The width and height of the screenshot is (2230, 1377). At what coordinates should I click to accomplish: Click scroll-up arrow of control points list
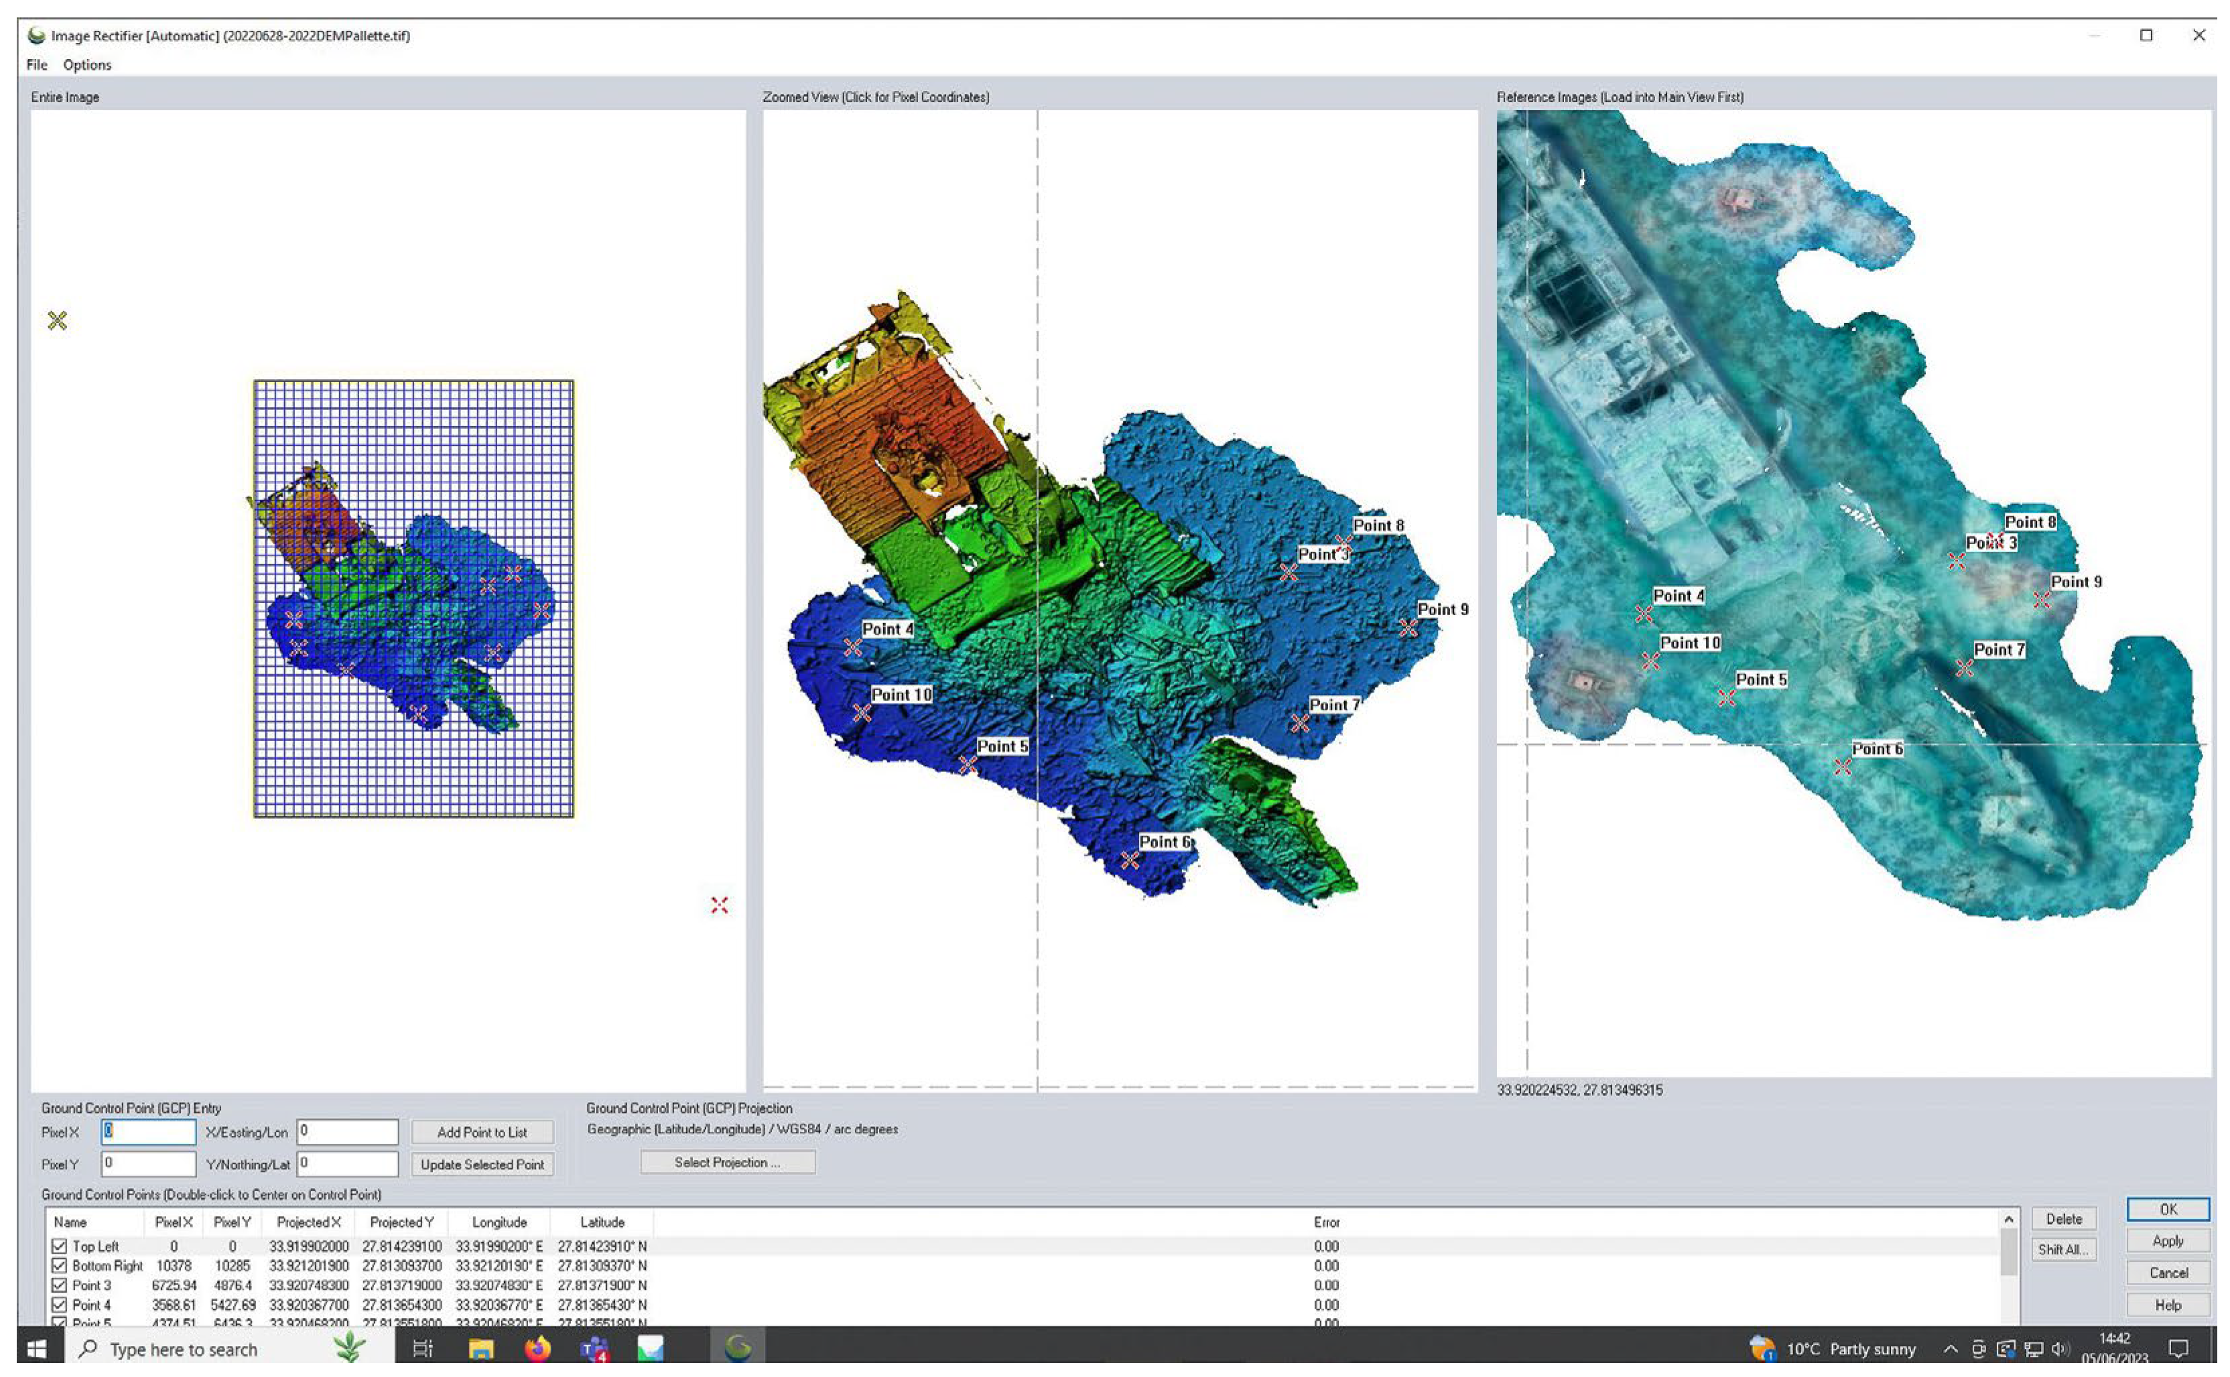(x=2009, y=1220)
